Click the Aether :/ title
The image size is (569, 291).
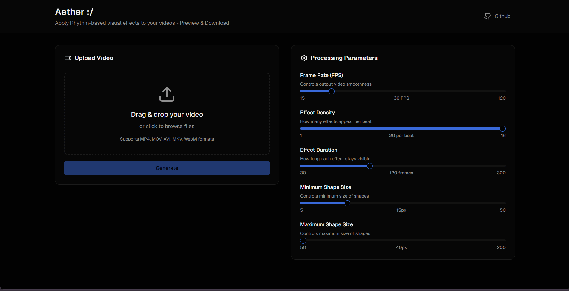pos(74,12)
